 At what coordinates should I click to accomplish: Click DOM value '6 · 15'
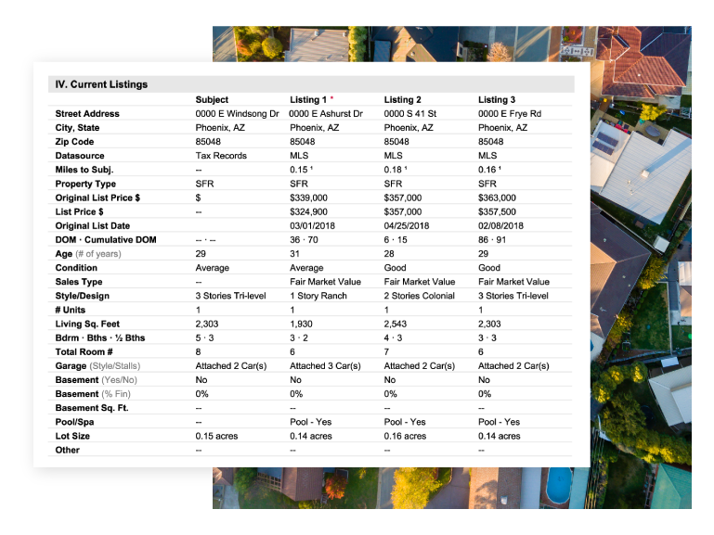pos(396,240)
